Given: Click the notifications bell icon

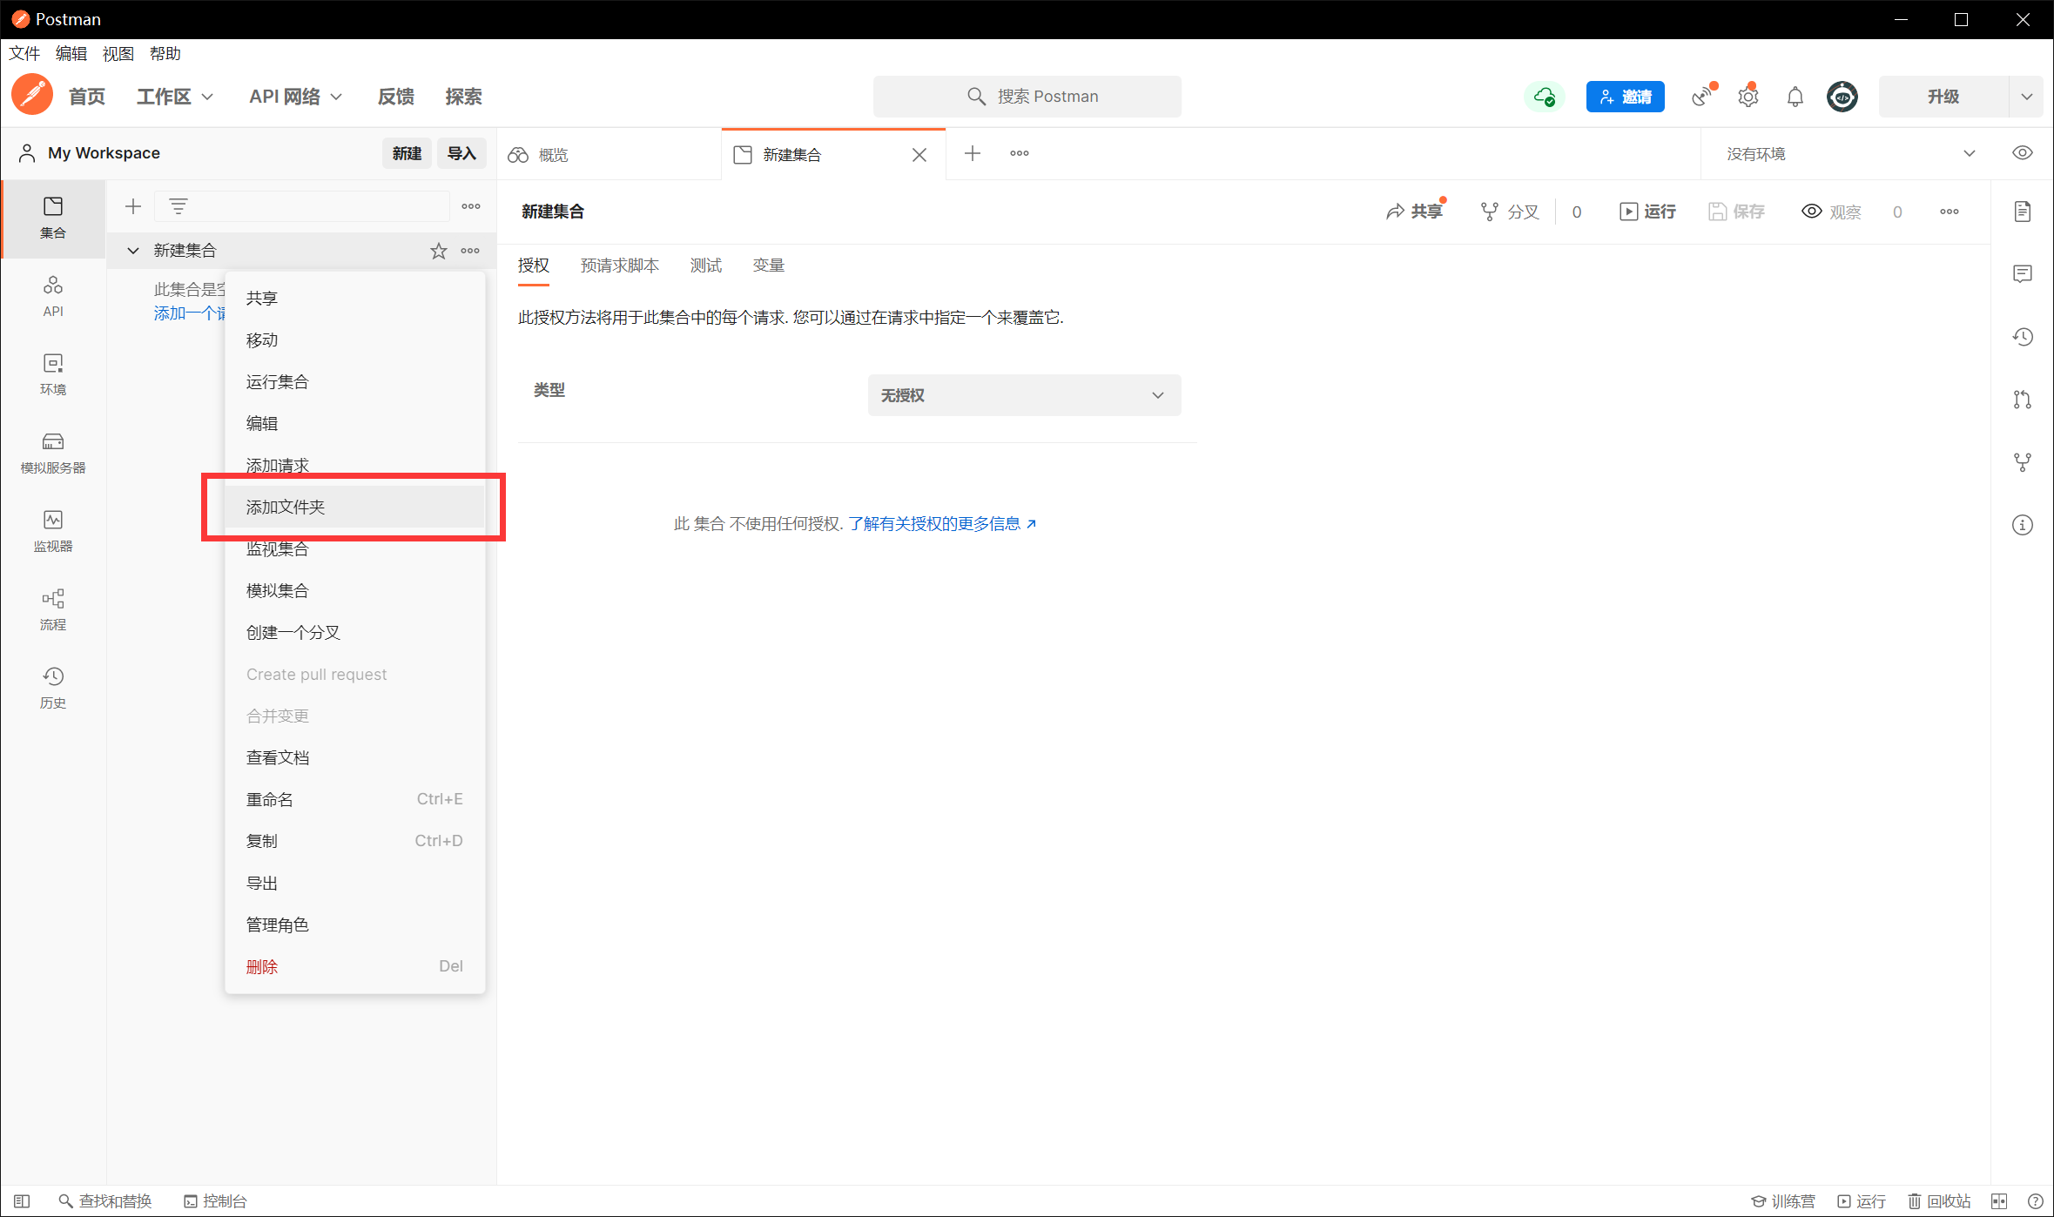Looking at the screenshot, I should click(1795, 97).
